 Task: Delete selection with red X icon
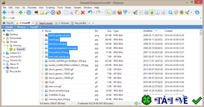point(83,12)
